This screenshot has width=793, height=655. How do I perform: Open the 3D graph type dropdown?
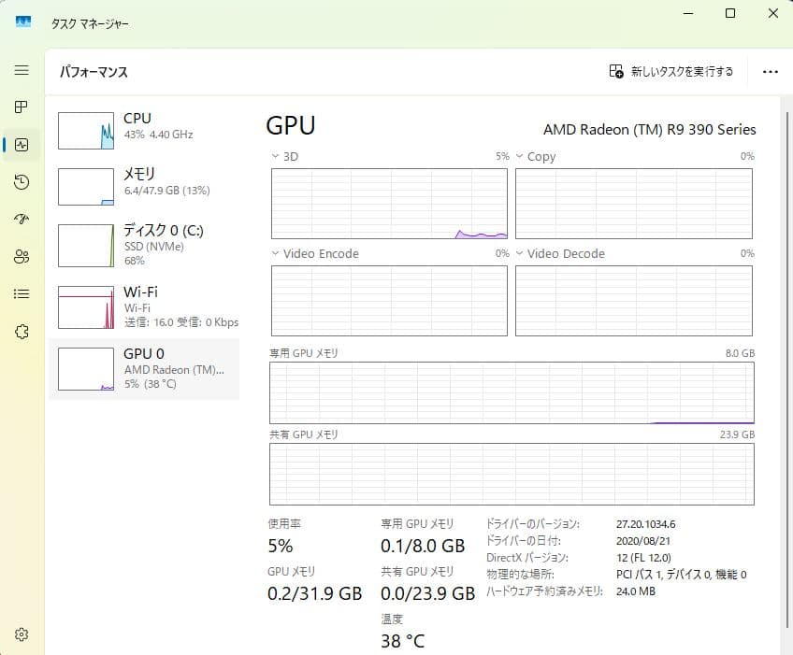(274, 156)
